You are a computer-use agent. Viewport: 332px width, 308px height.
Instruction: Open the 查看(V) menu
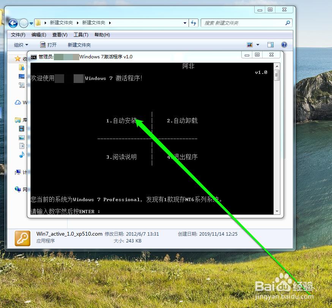pos(60,35)
